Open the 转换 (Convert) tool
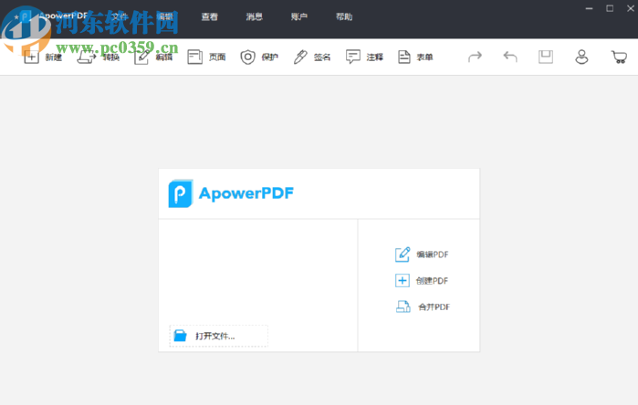 point(87,57)
